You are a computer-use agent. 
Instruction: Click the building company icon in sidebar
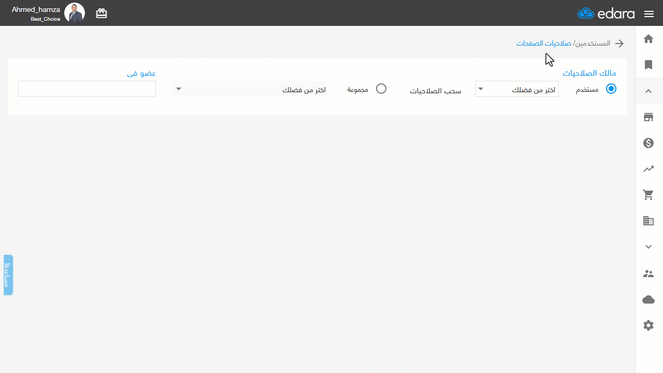[648, 221]
